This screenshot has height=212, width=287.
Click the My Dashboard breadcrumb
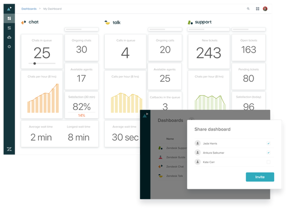click(x=52, y=9)
